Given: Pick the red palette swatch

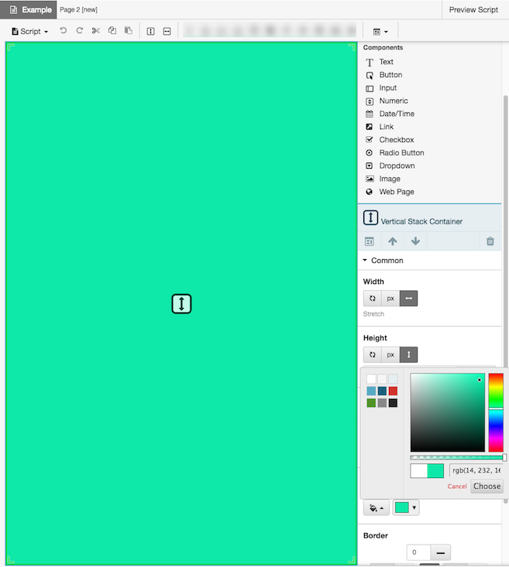Looking at the screenshot, I should click(x=393, y=391).
